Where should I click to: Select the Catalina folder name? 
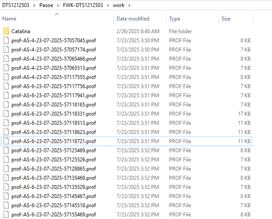[21, 31]
